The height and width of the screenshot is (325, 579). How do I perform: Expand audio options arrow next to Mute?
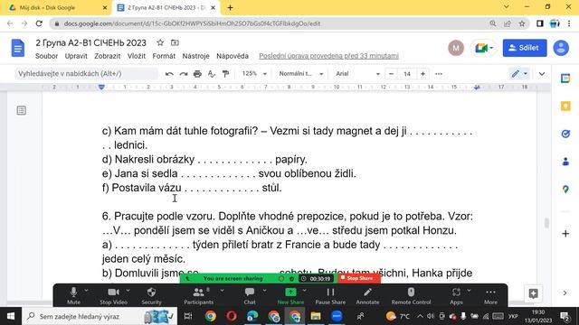click(86, 291)
